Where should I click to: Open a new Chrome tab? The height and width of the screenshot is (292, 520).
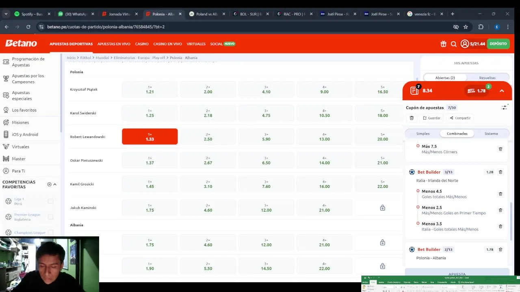click(x=453, y=14)
